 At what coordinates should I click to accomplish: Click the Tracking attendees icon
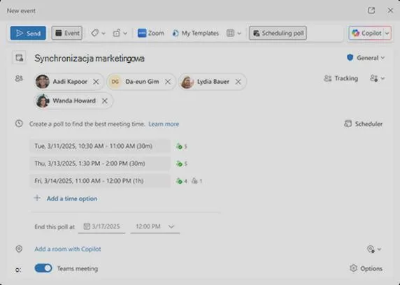pyautogui.click(x=327, y=78)
